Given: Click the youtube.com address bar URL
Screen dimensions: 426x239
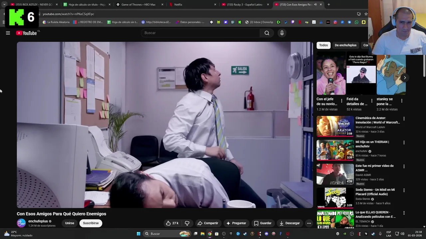Looking at the screenshot, I should pos(68,14).
